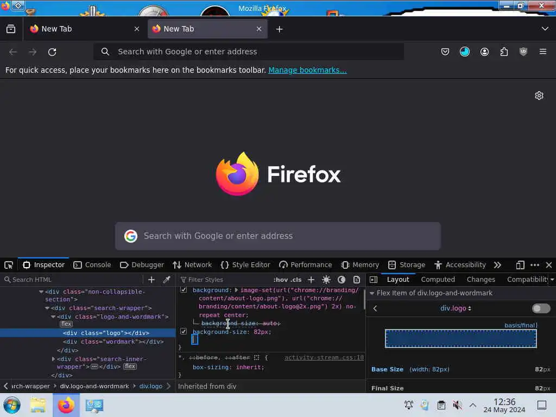Switch to the Debugger tab
Viewport: 556px width, 417px height.
[142, 265]
